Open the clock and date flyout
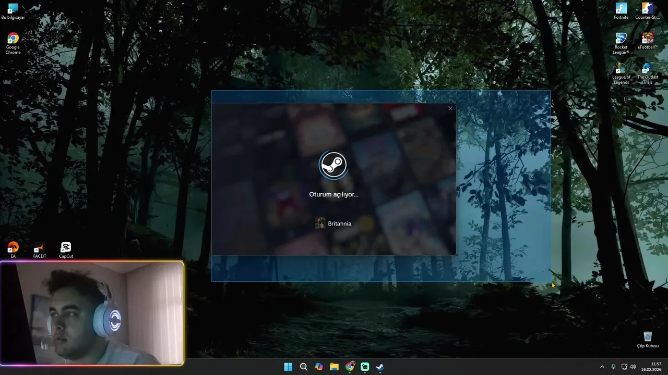Image resolution: width=668 pixels, height=375 pixels. pyautogui.click(x=651, y=367)
